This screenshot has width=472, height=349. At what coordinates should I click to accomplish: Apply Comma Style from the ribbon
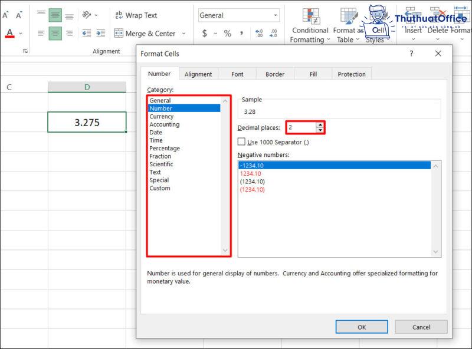click(x=242, y=33)
